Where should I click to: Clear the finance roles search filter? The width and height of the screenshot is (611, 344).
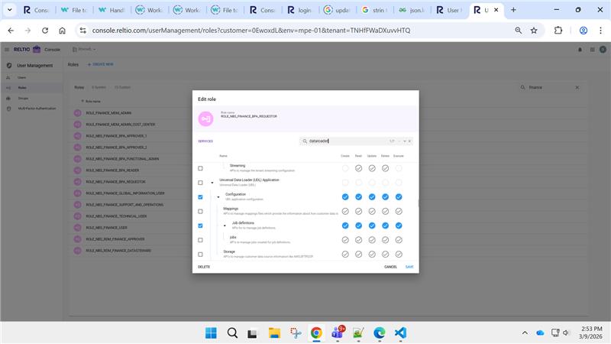point(577,87)
